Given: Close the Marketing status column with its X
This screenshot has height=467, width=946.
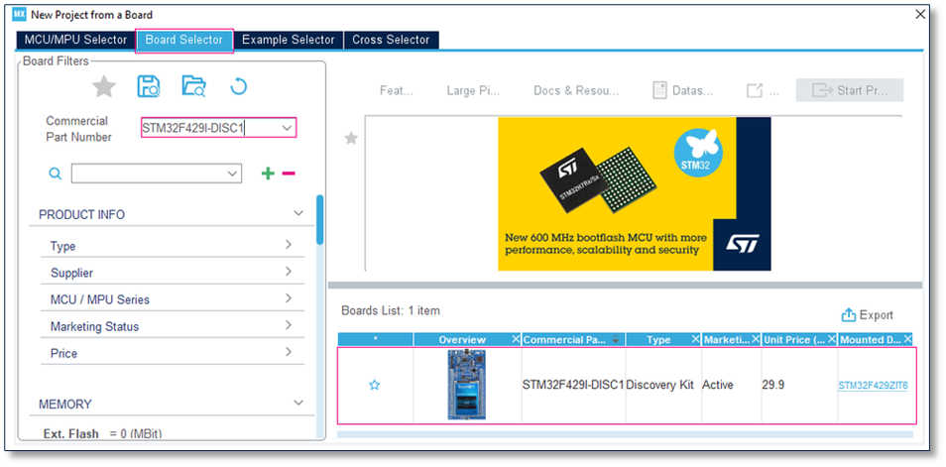Looking at the screenshot, I should click(x=756, y=339).
